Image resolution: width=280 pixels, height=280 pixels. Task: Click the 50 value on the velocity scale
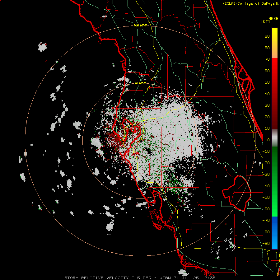[x=267, y=82]
